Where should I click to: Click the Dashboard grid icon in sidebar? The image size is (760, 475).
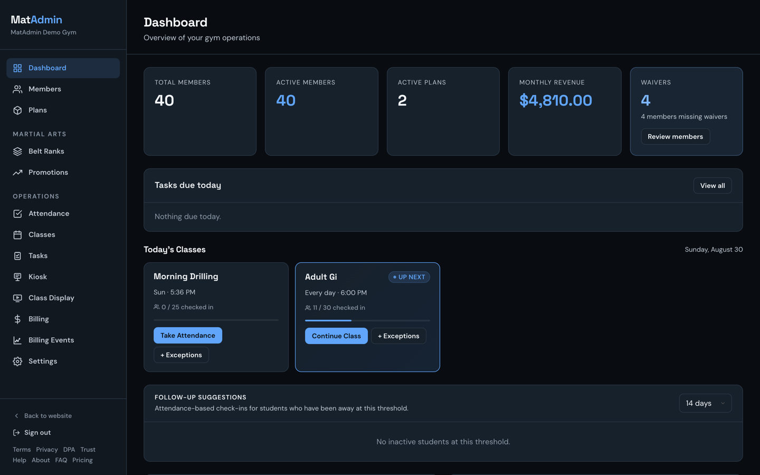[17, 68]
